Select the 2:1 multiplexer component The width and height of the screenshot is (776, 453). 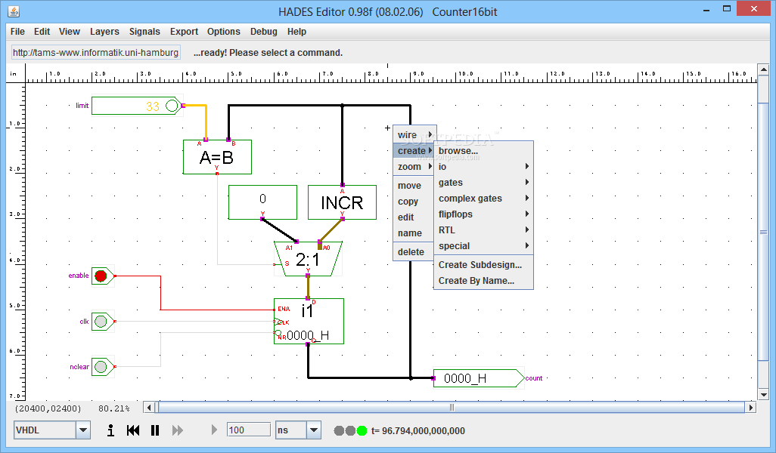308,259
